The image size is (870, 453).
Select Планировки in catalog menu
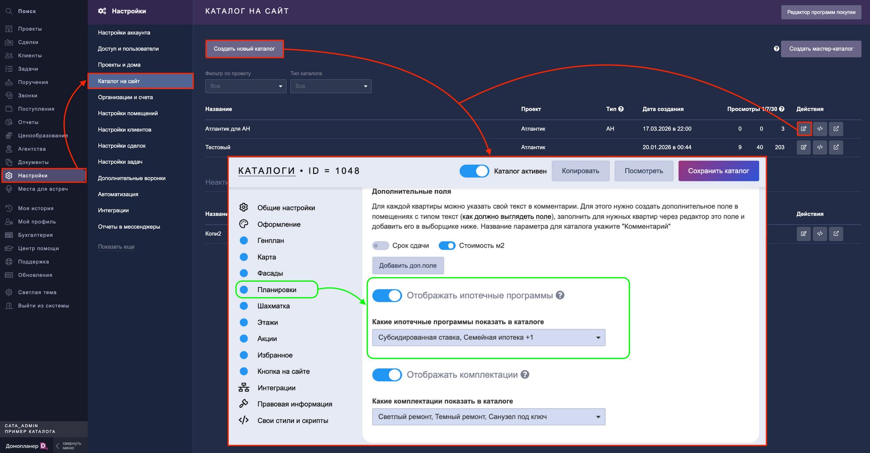point(276,289)
